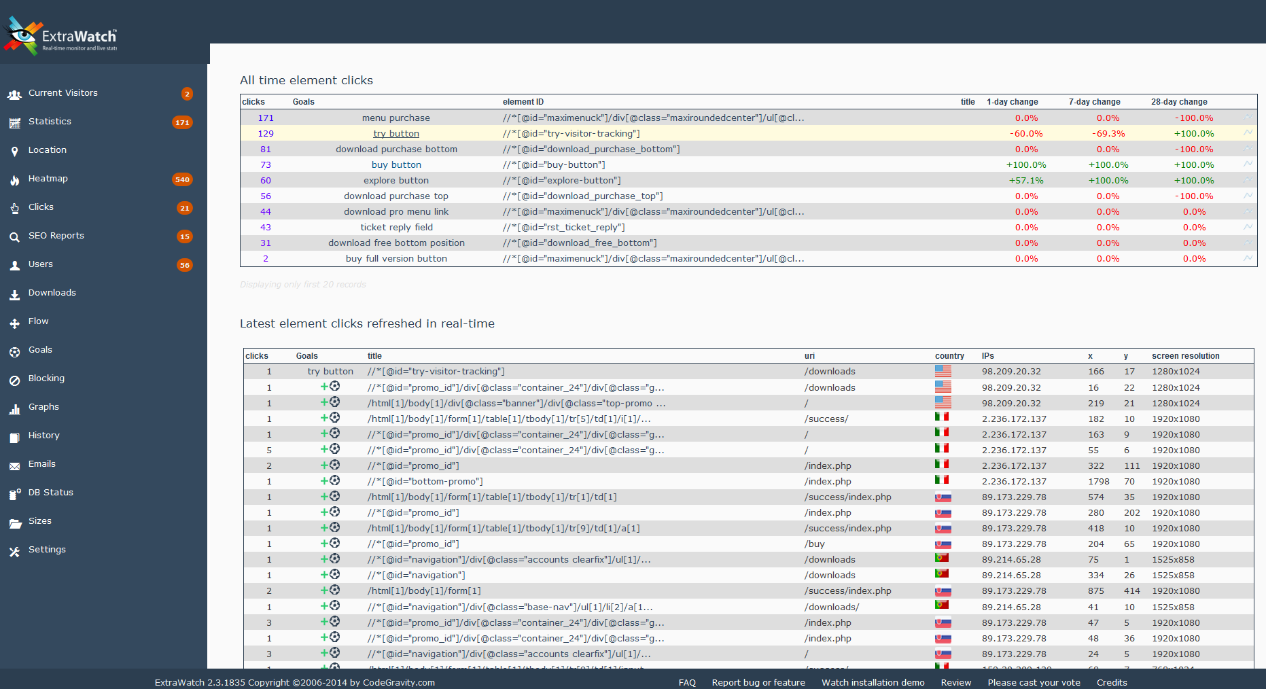Open the Statistics menu item

(x=50, y=122)
